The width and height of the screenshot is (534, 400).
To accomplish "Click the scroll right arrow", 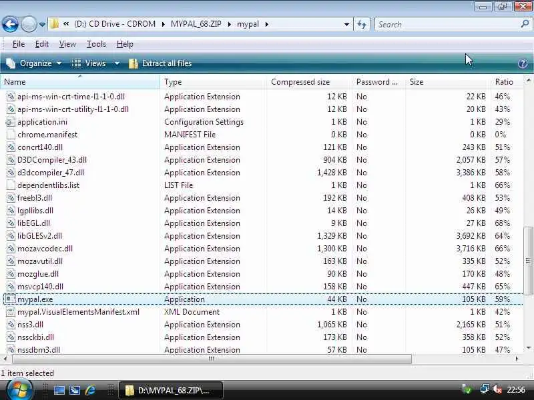I will pos(517,359).
